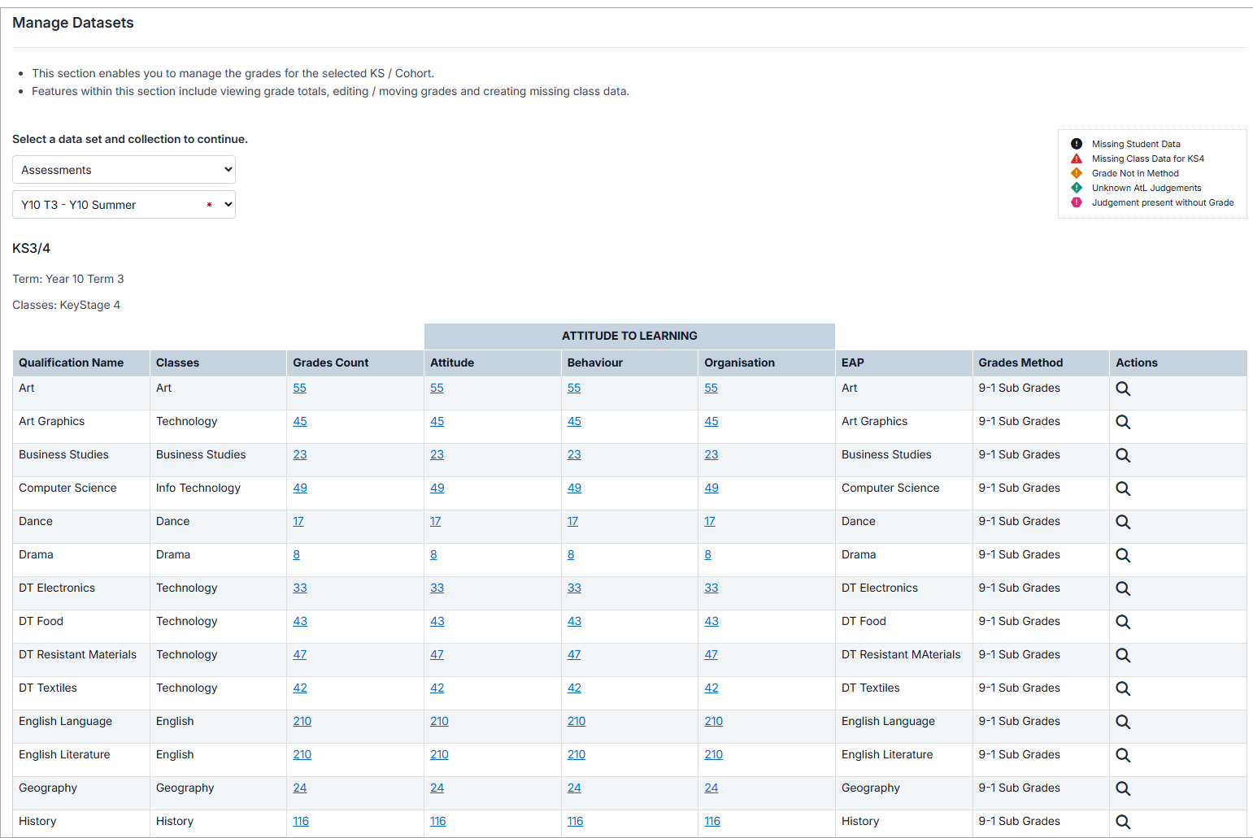Click the Qualification Name column header
1253x838 pixels.
[72, 363]
